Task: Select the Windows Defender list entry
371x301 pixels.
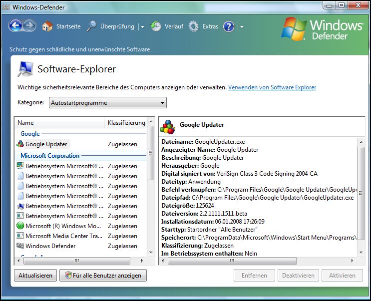Action: point(50,246)
